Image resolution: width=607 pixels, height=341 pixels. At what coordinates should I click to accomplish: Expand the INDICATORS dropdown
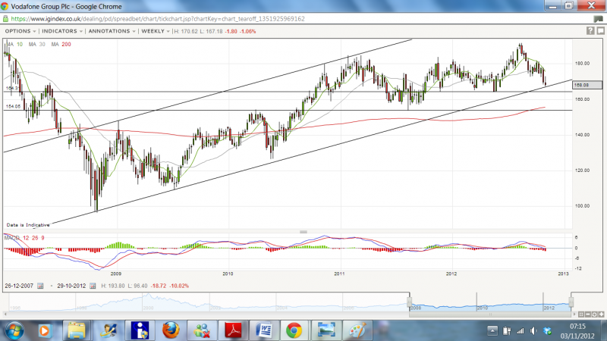click(64, 31)
